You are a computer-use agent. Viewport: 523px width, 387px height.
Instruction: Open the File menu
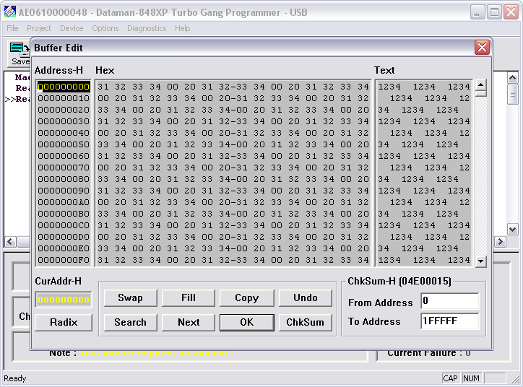[x=12, y=28]
